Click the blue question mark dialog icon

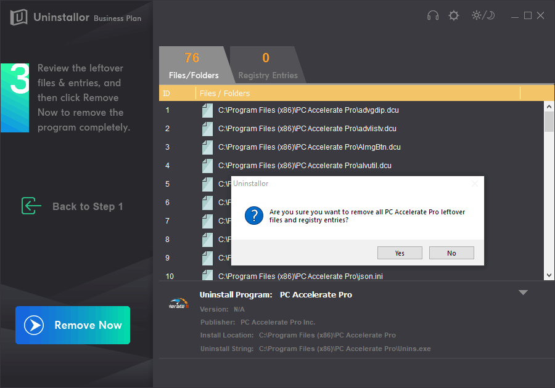pos(254,216)
